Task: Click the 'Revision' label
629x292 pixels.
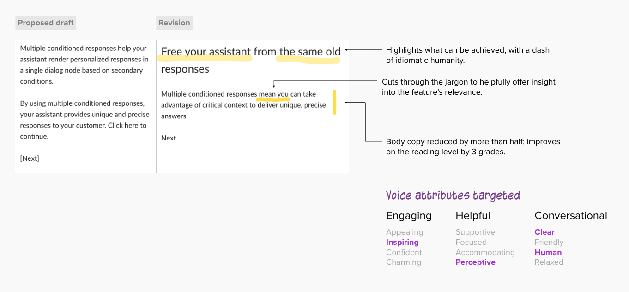Action: [x=174, y=23]
